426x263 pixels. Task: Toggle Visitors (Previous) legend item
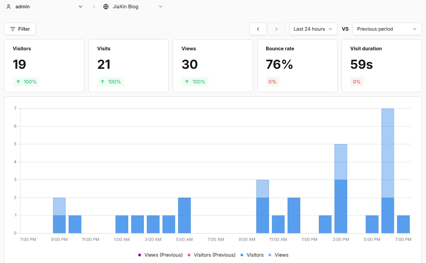click(211, 255)
